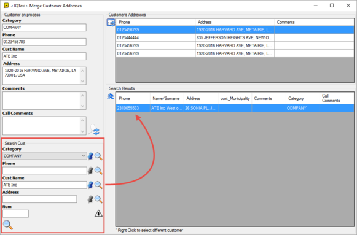
Task: Click magnifier icon next to Category dropdown
Action: (x=98, y=156)
